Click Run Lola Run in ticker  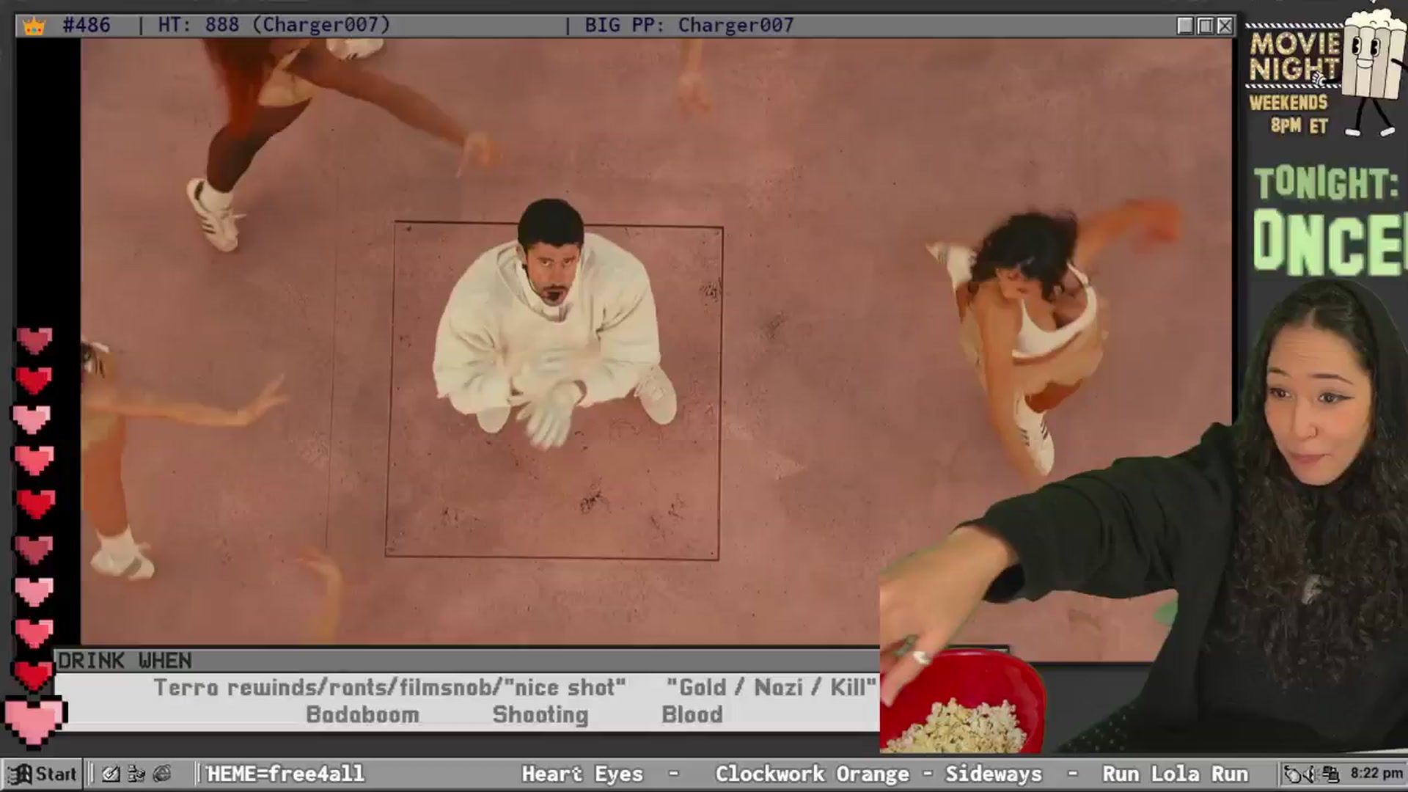(x=1175, y=774)
